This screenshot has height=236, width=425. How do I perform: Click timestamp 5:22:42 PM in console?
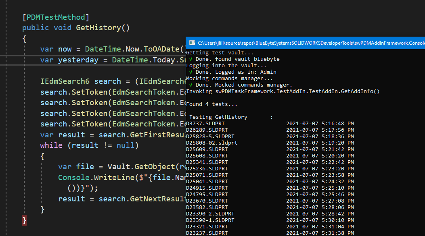338,162
